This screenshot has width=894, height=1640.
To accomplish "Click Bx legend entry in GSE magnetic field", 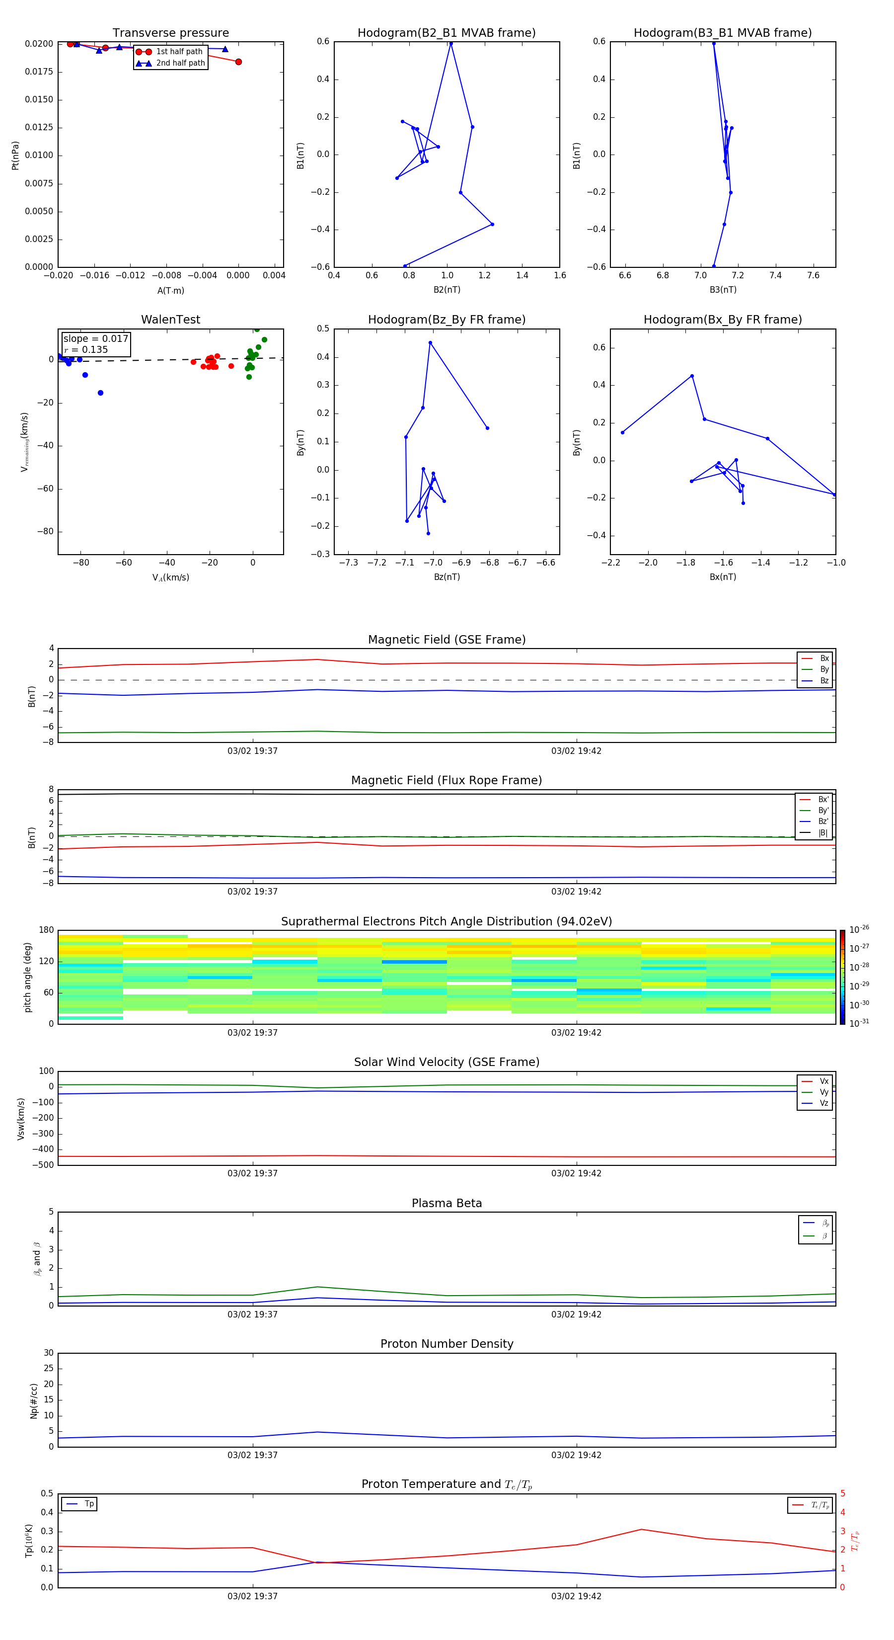I will pyautogui.click(x=815, y=658).
